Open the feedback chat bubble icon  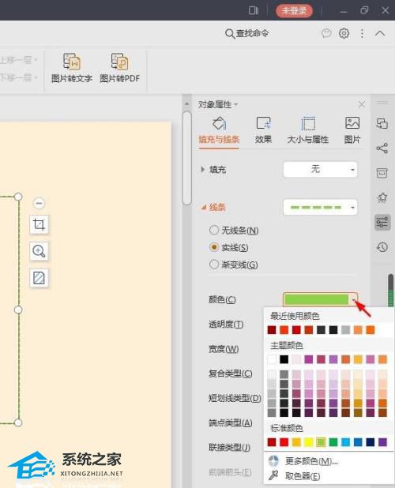(326, 33)
